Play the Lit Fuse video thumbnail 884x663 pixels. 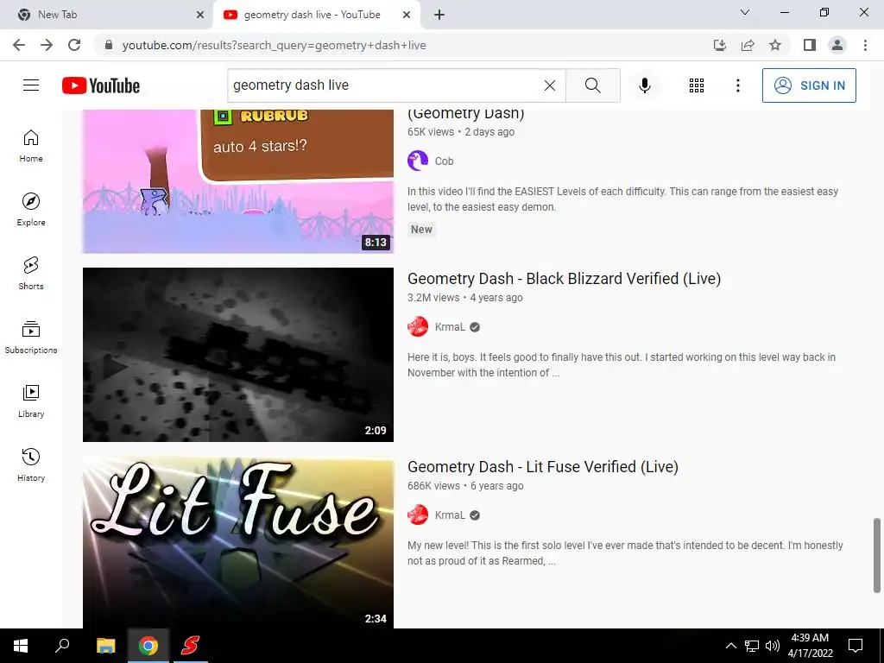pyautogui.click(x=238, y=543)
